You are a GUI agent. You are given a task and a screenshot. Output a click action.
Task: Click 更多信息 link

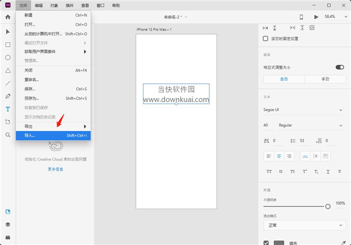[x=56, y=169]
